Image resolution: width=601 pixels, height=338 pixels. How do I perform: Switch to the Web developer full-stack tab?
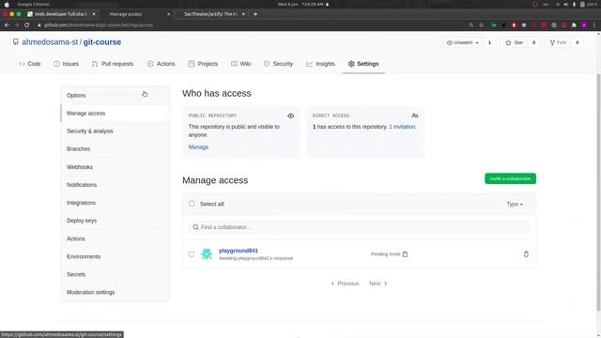click(61, 14)
